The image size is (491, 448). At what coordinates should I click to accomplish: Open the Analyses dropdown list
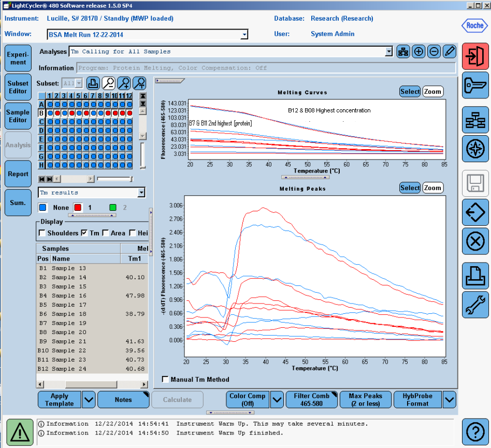(x=389, y=52)
